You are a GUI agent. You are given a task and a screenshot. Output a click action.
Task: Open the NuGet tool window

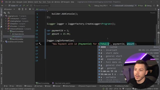coord(48,86)
